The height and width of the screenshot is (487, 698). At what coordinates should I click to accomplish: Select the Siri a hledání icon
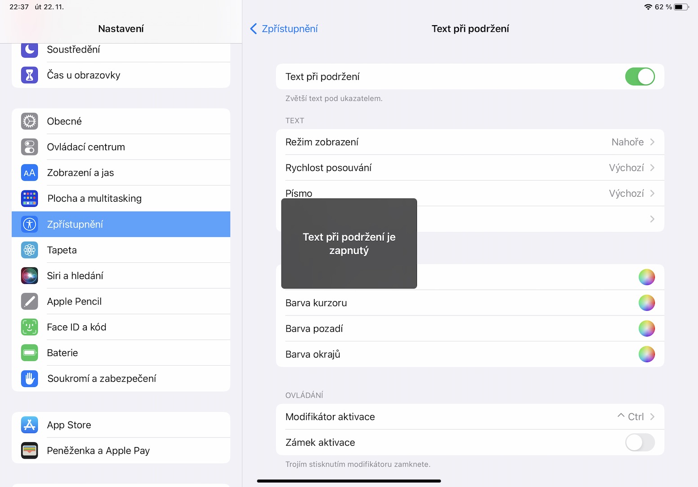point(30,275)
